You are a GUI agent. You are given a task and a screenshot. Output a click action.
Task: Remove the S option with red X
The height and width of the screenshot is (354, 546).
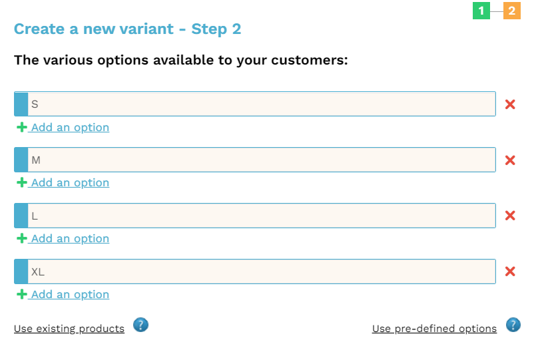510,104
